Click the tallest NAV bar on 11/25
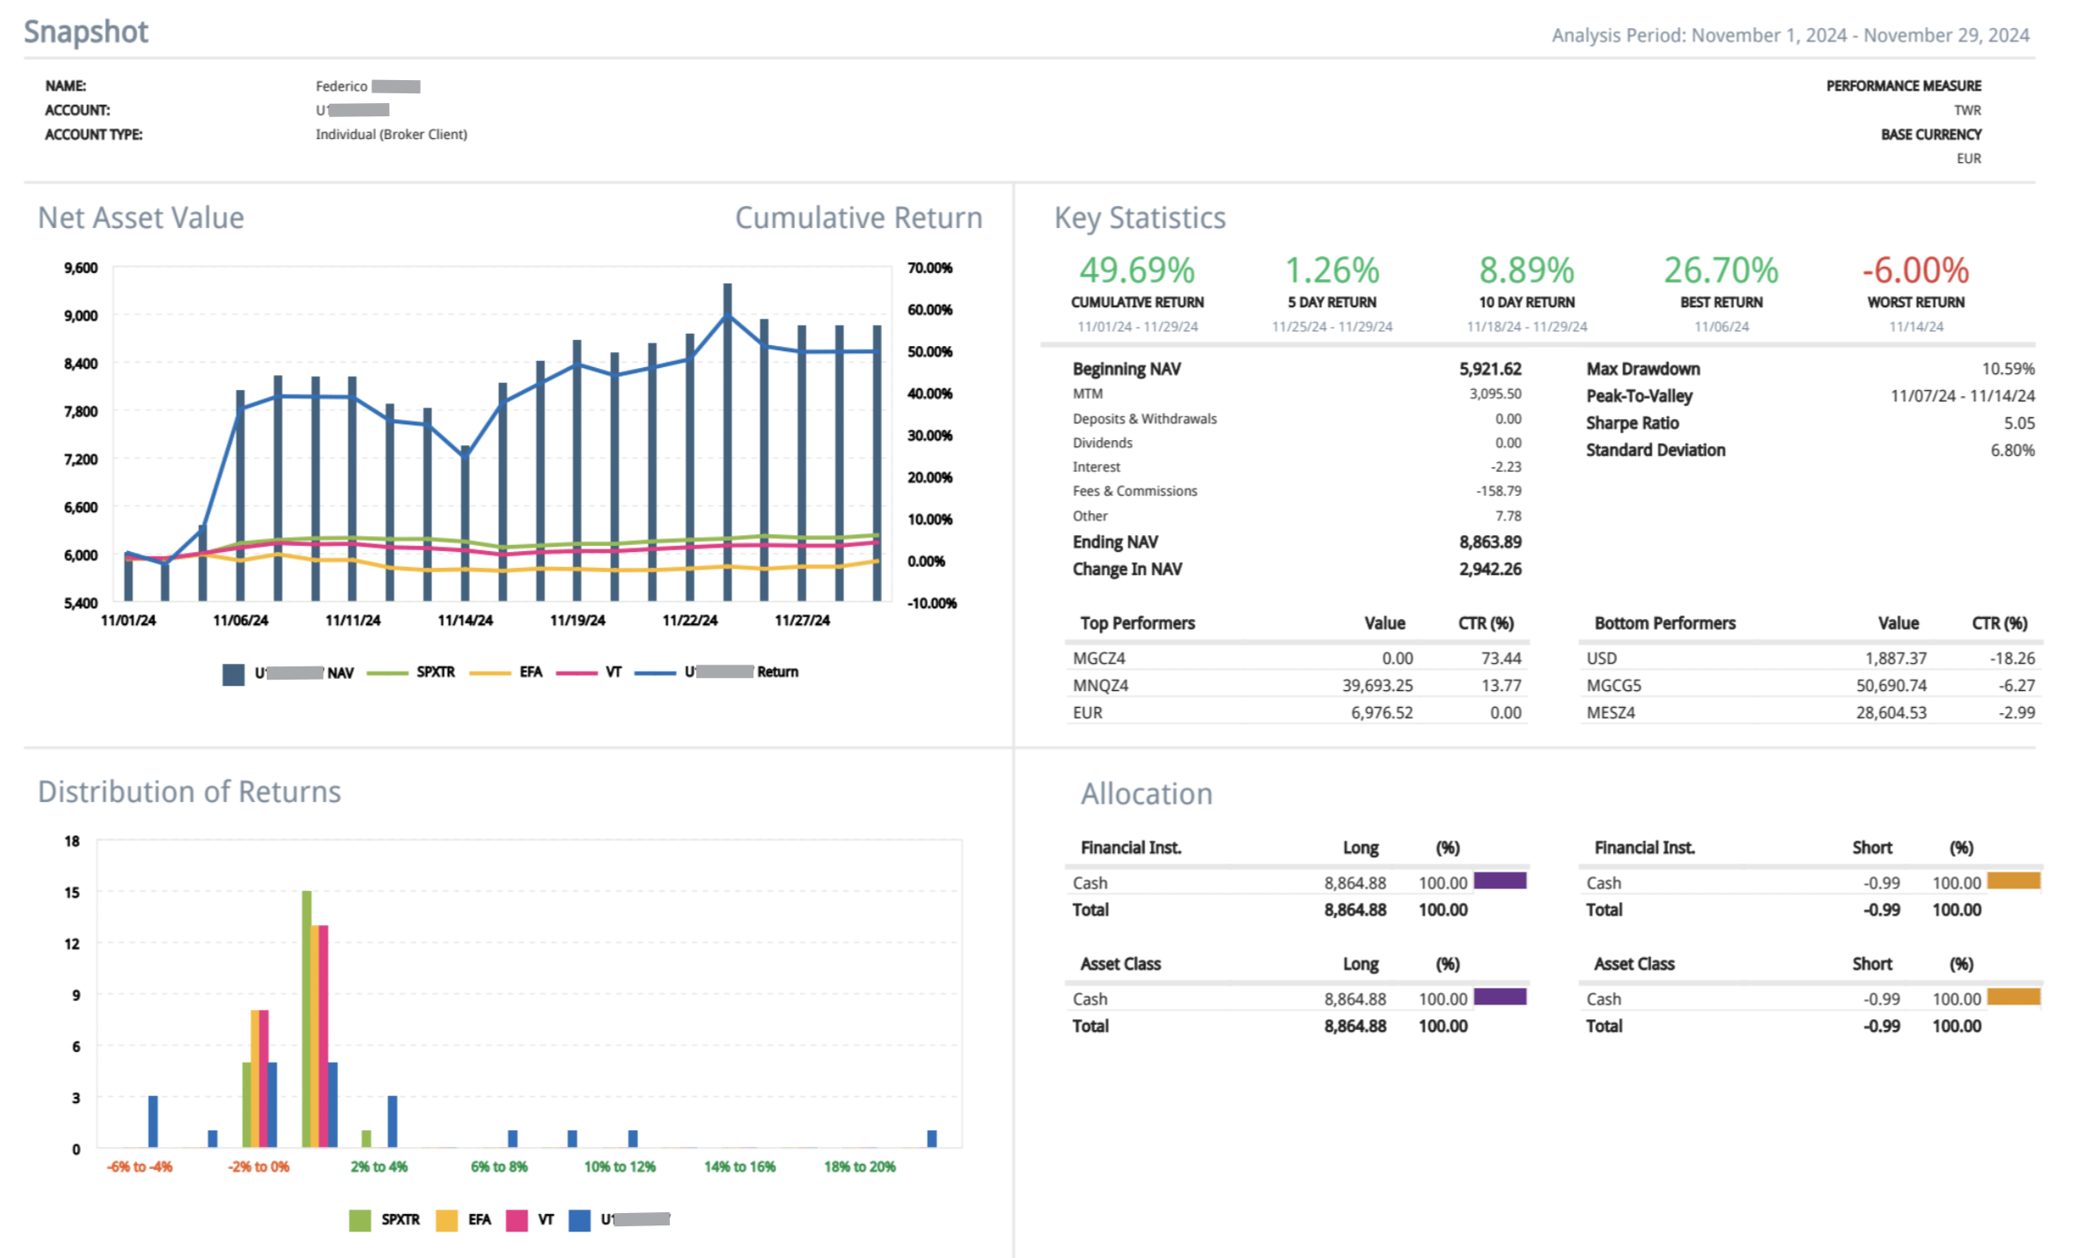This screenshot has height=1258, width=2073. [727, 440]
